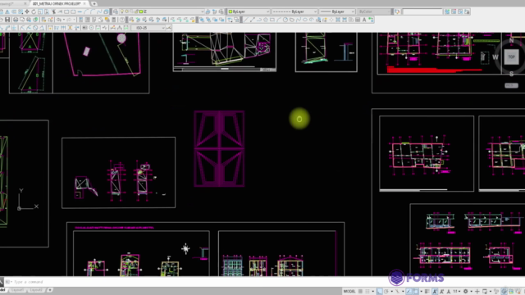Select the Pan (four-arrow) tool icon
This screenshot has width=525, height=295.
click(27, 11)
